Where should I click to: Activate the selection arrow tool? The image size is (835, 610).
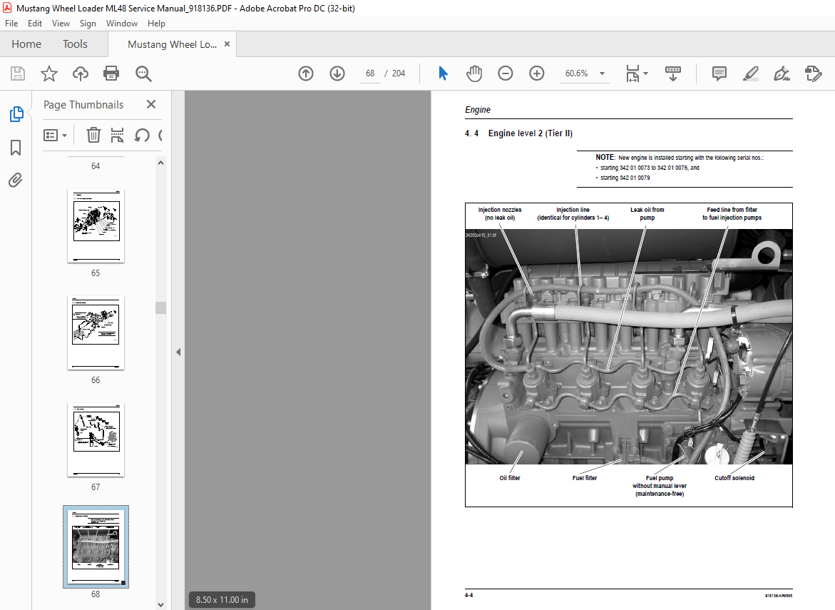coord(443,73)
